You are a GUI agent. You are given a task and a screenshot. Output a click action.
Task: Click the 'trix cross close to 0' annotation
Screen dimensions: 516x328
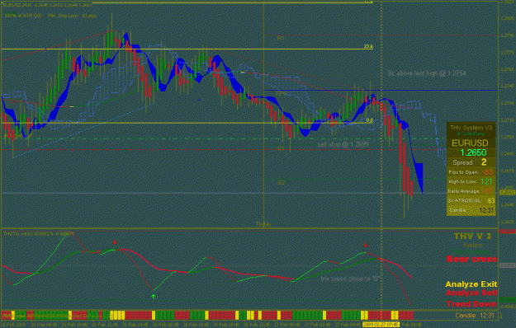click(350, 279)
